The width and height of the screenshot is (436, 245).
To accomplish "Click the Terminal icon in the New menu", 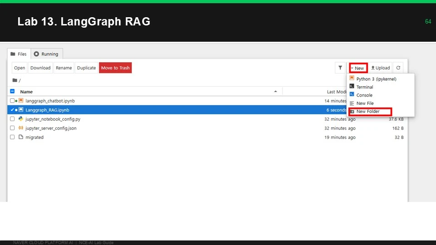I will point(352,87).
